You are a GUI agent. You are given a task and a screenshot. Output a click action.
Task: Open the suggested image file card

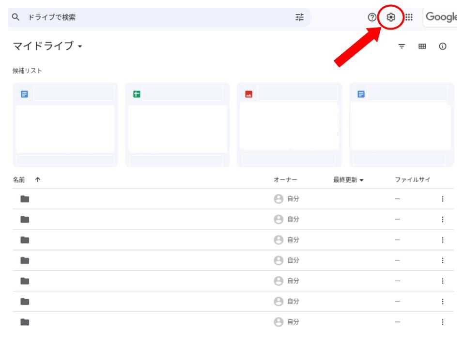point(289,125)
